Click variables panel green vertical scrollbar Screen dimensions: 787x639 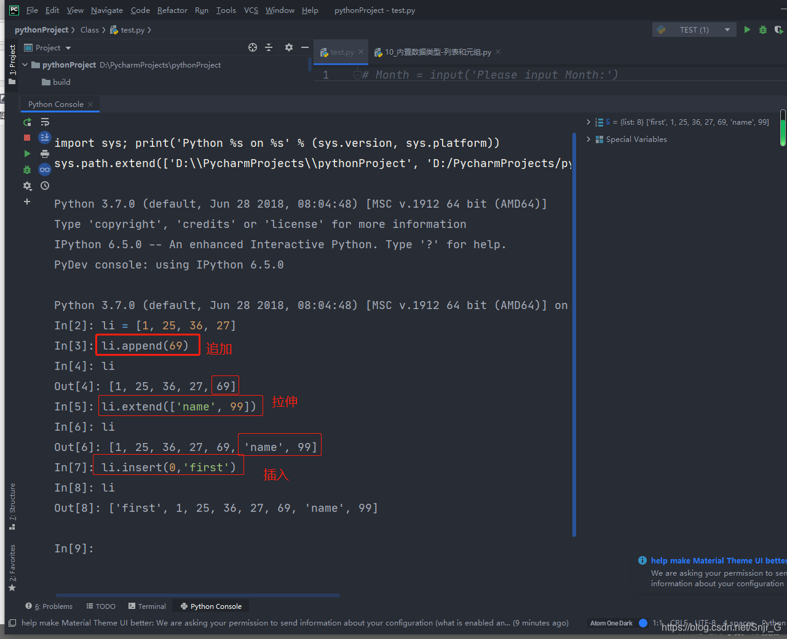click(783, 128)
